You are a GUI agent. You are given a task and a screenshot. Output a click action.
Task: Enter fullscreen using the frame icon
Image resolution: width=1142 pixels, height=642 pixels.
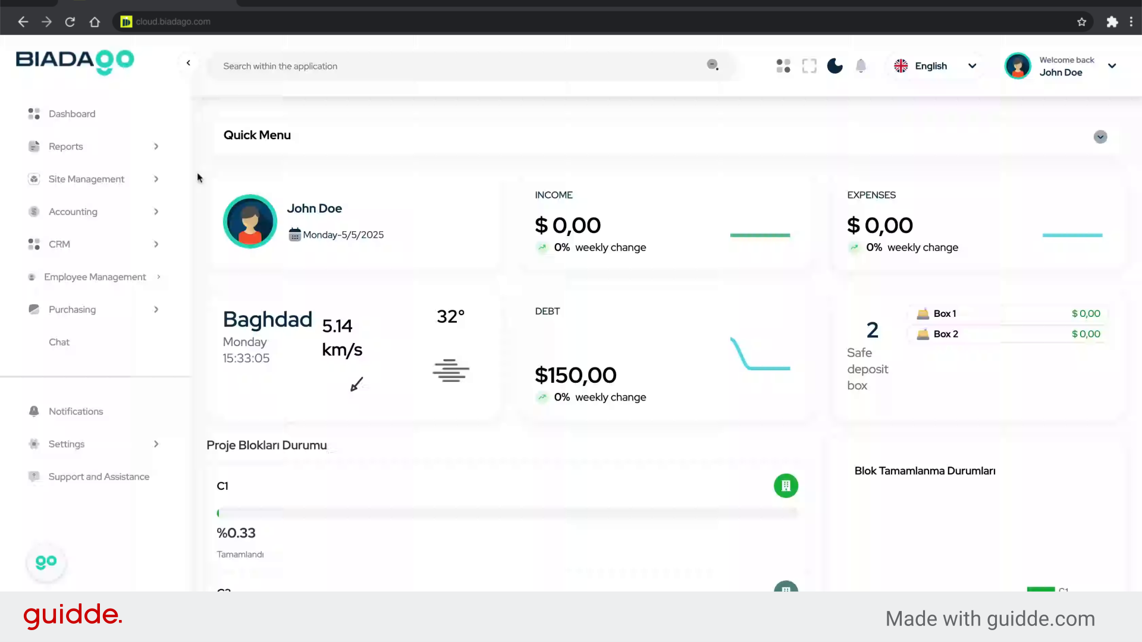(x=809, y=66)
